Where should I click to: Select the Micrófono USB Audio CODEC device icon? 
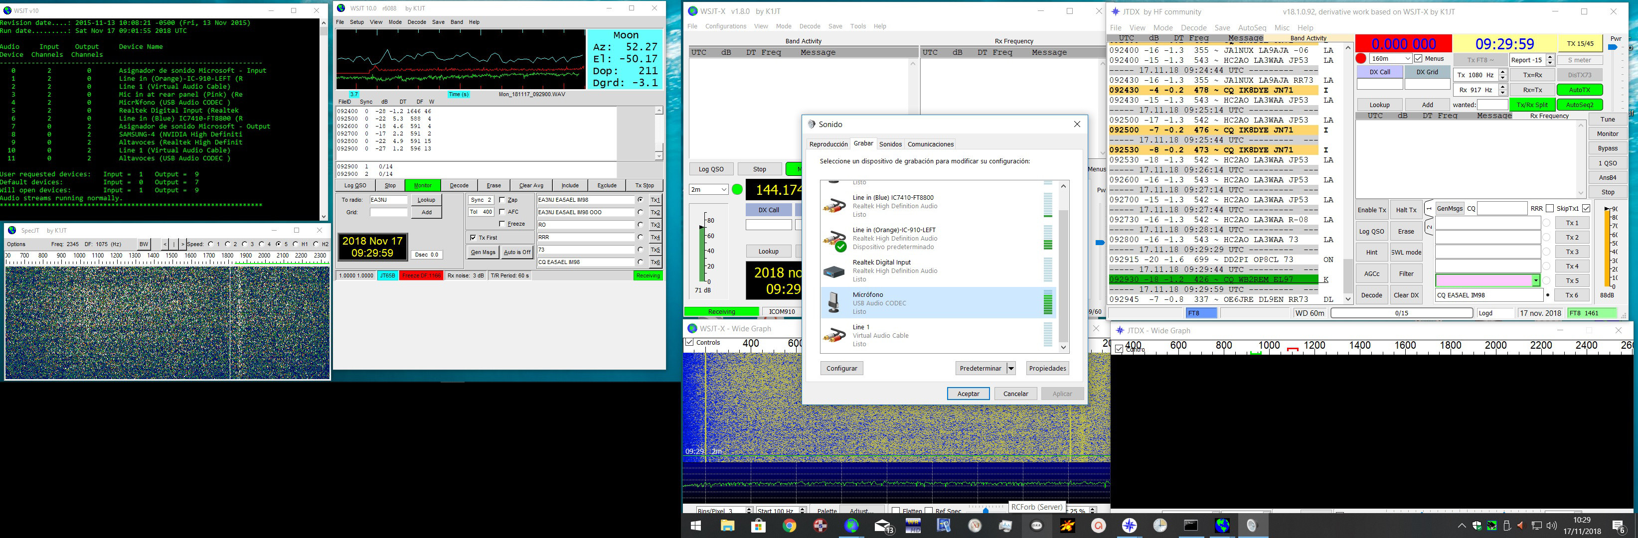point(833,303)
